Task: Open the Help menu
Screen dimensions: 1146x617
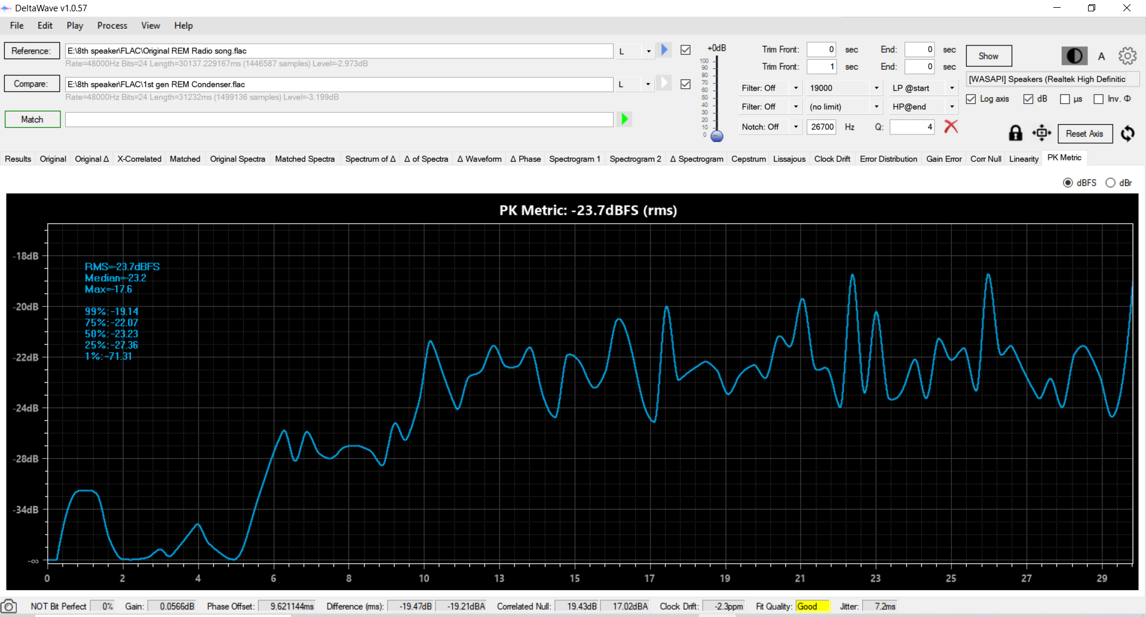Action: coord(183,26)
